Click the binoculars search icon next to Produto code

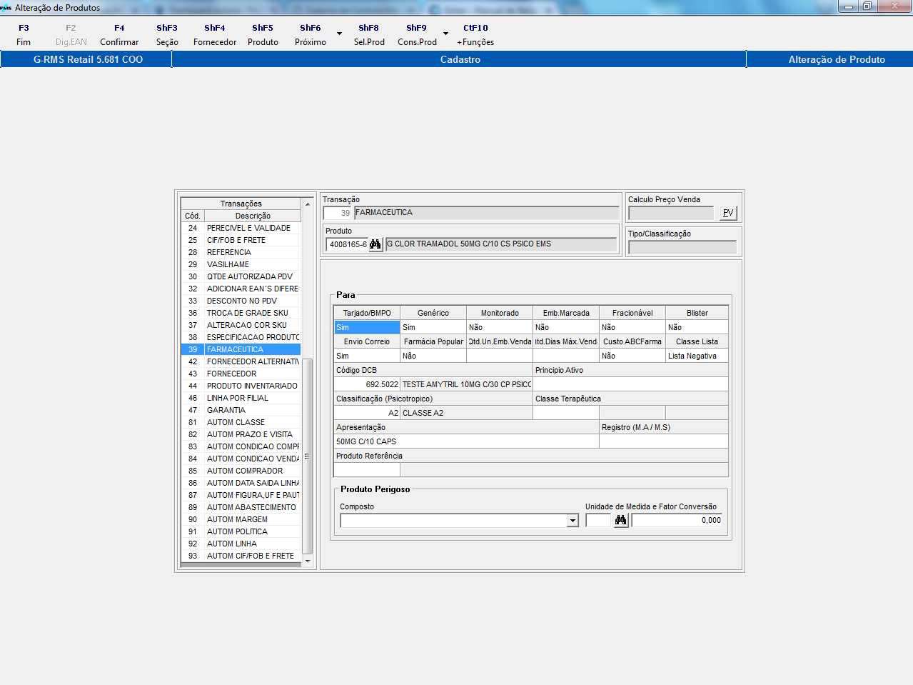[x=375, y=244]
